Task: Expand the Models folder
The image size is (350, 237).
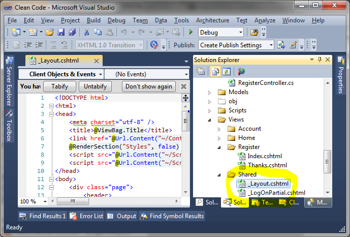Action: pyautogui.click(x=209, y=93)
